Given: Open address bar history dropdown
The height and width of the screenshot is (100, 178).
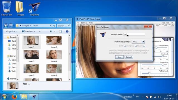Looking at the screenshot, I should [50, 26].
